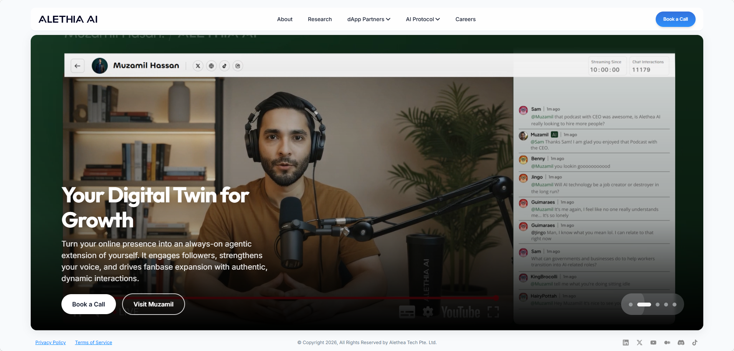Click the Visit Muzamil button

pyautogui.click(x=154, y=304)
